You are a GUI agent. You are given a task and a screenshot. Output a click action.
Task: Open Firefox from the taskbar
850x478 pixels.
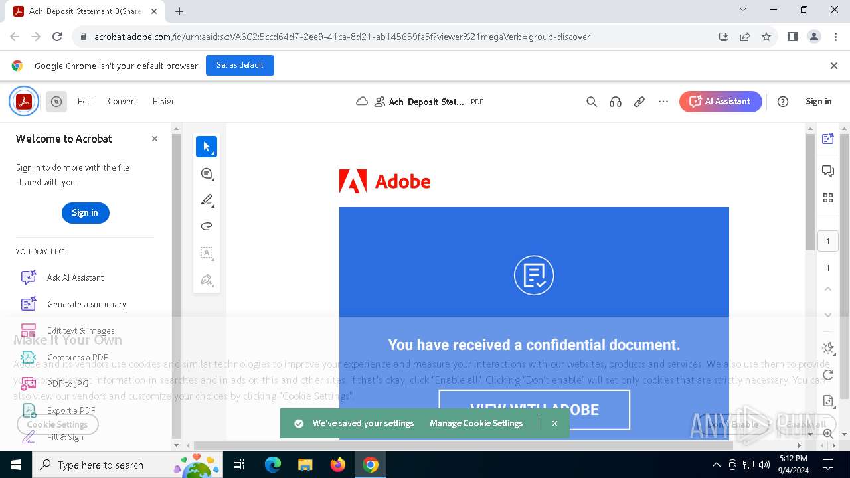(338, 465)
